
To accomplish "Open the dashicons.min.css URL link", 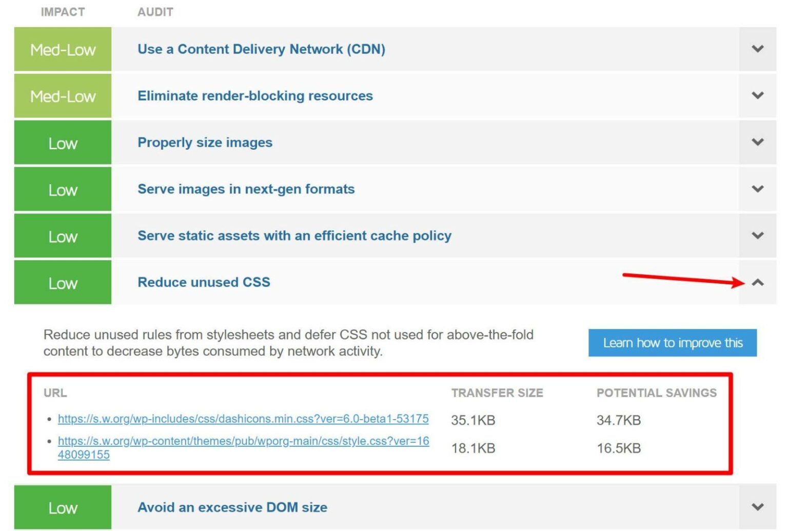I will click(x=243, y=419).
